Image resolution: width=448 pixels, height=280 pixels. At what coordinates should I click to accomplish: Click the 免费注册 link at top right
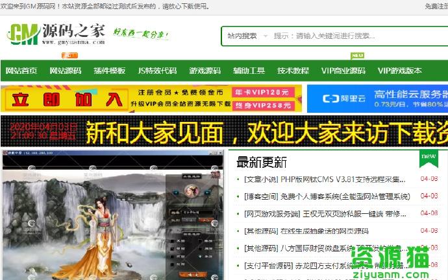pos(436,6)
